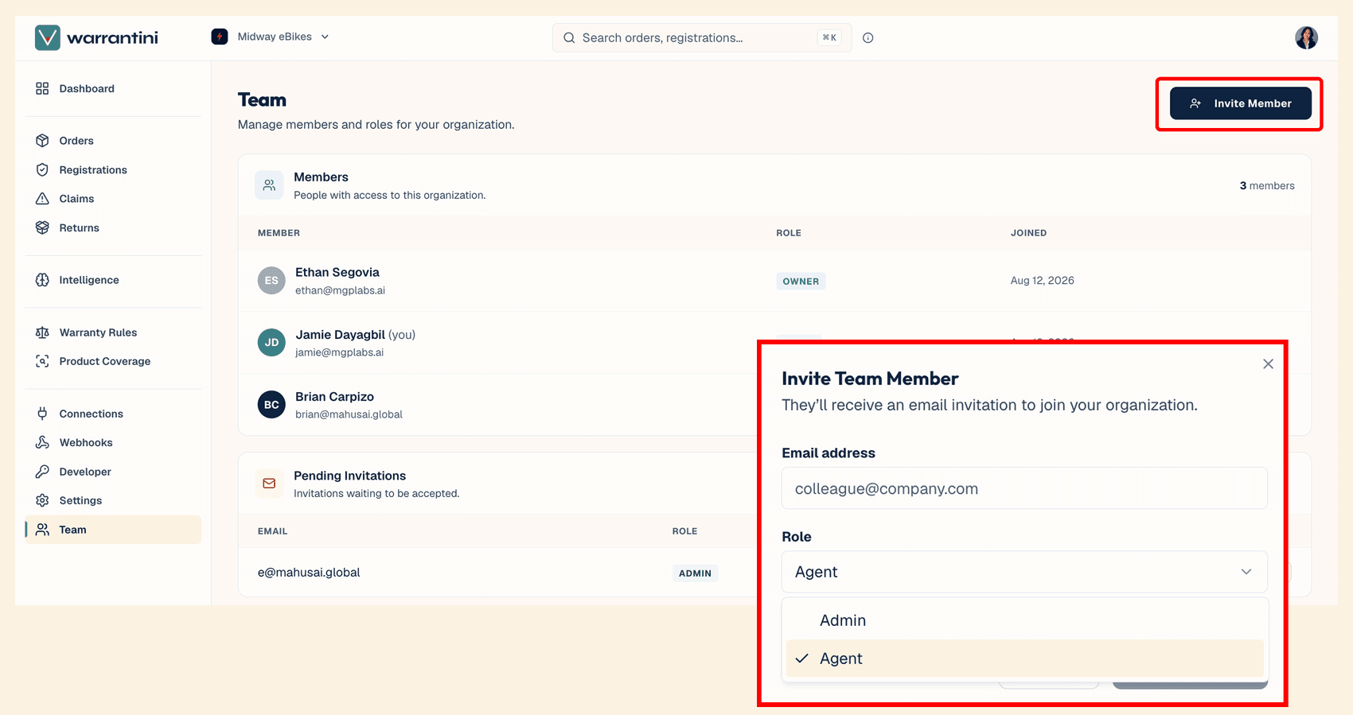Screen dimensions: 1353x715
Task: Click the pending email e@mahusai.global
Action: [x=309, y=573]
